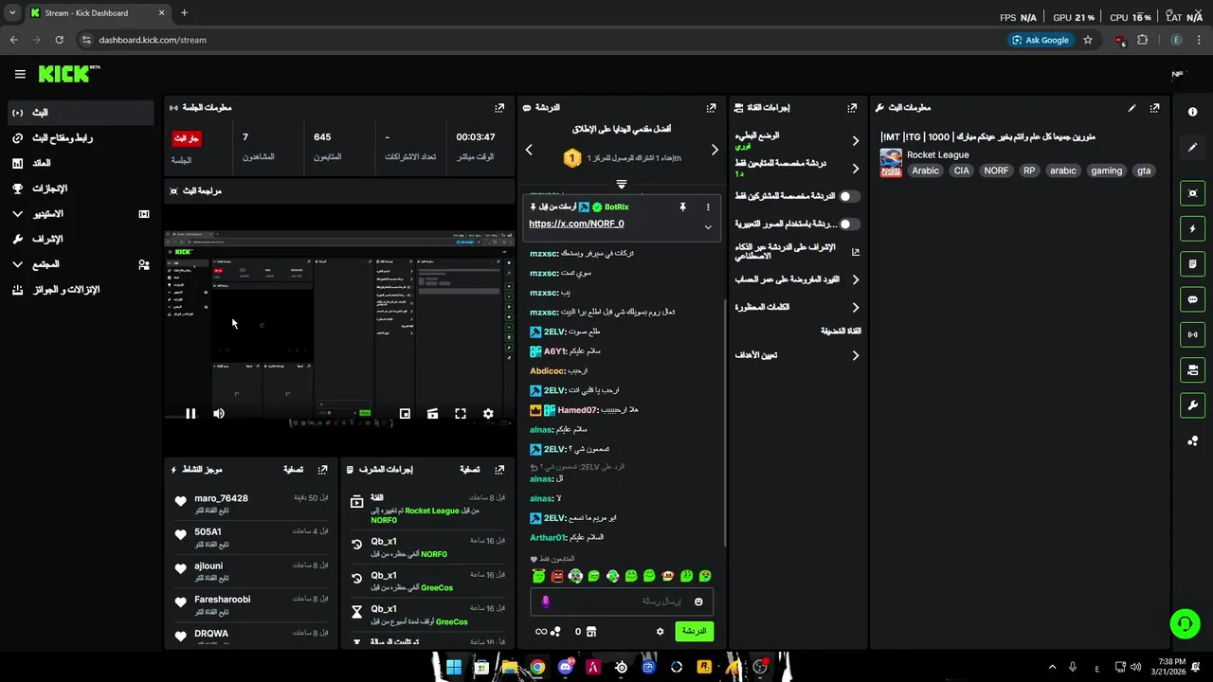Open the x.com/NORF_0 link
This screenshot has width=1213, height=682.
(x=576, y=224)
